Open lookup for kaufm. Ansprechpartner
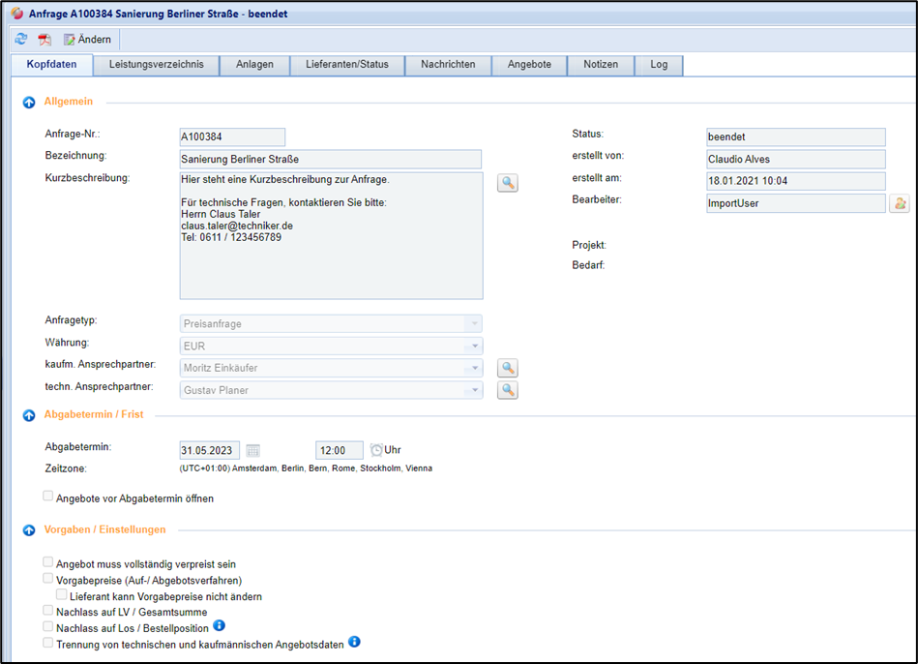 coord(508,368)
